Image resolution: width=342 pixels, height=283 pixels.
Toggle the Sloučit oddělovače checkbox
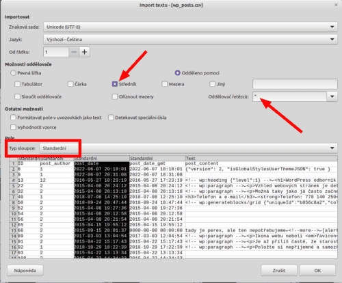pyautogui.click(x=17, y=96)
